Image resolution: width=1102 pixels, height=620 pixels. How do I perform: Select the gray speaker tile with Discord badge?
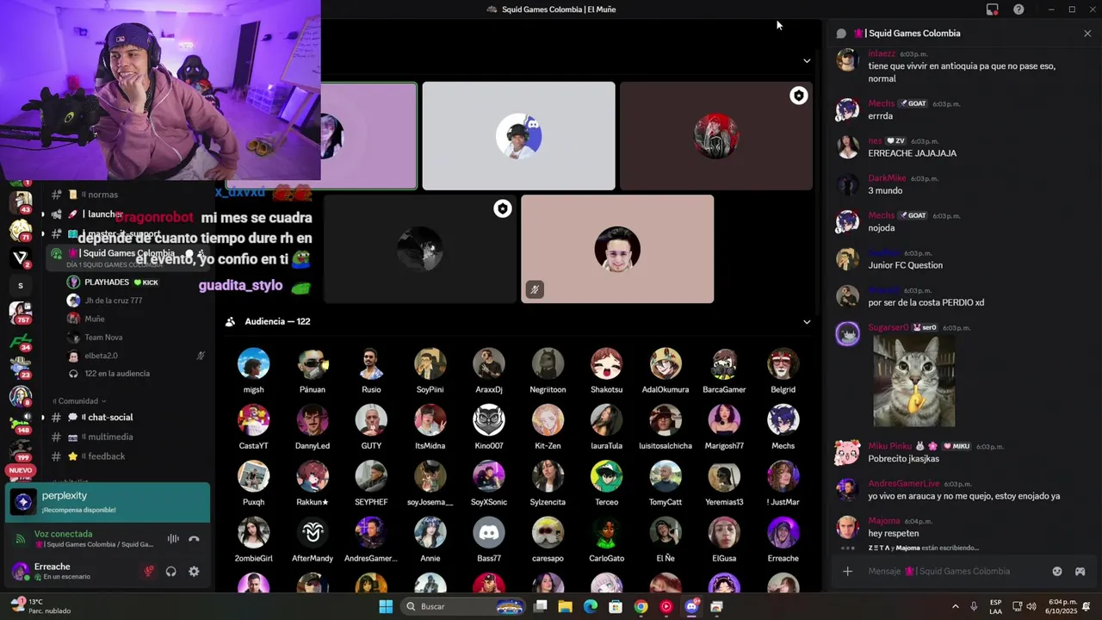[x=518, y=136]
